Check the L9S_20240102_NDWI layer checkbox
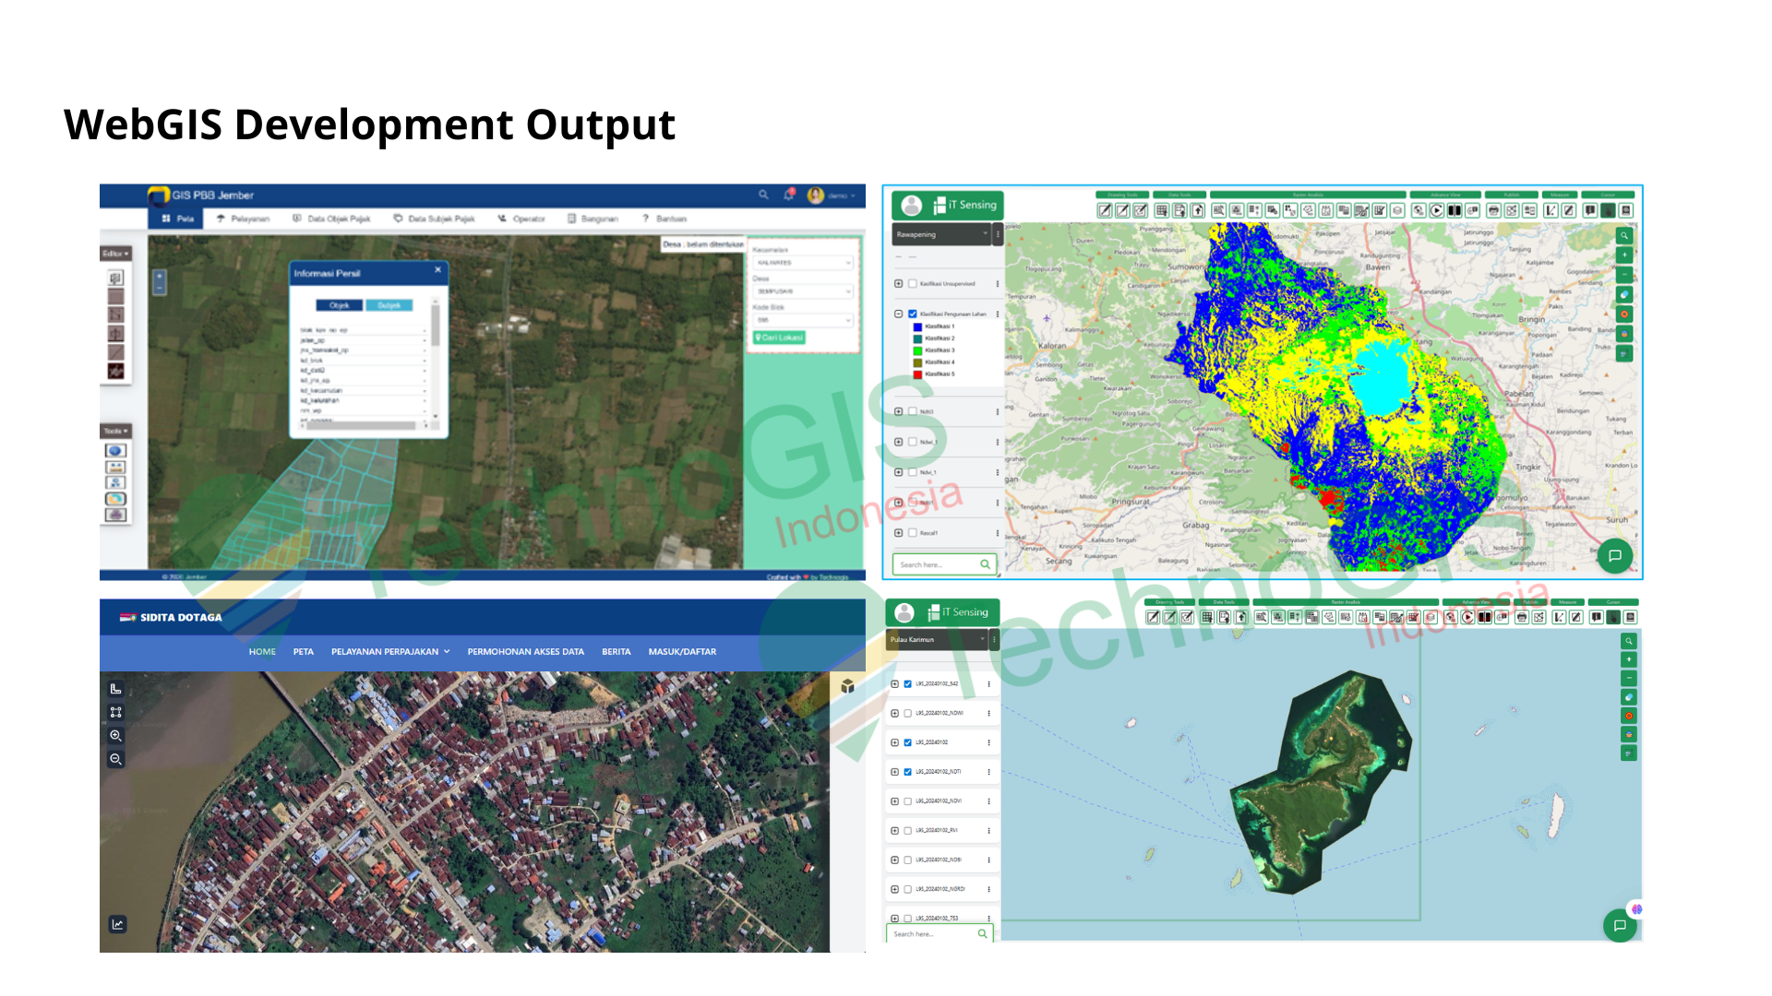This screenshot has width=1772, height=996. point(908,713)
